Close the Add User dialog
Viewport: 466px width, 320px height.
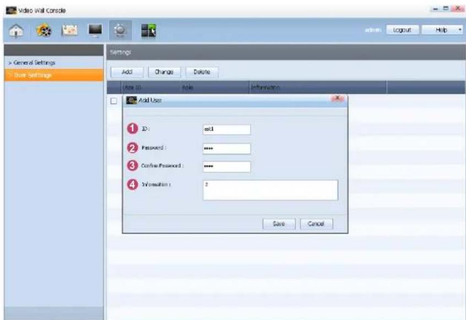tap(338, 99)
